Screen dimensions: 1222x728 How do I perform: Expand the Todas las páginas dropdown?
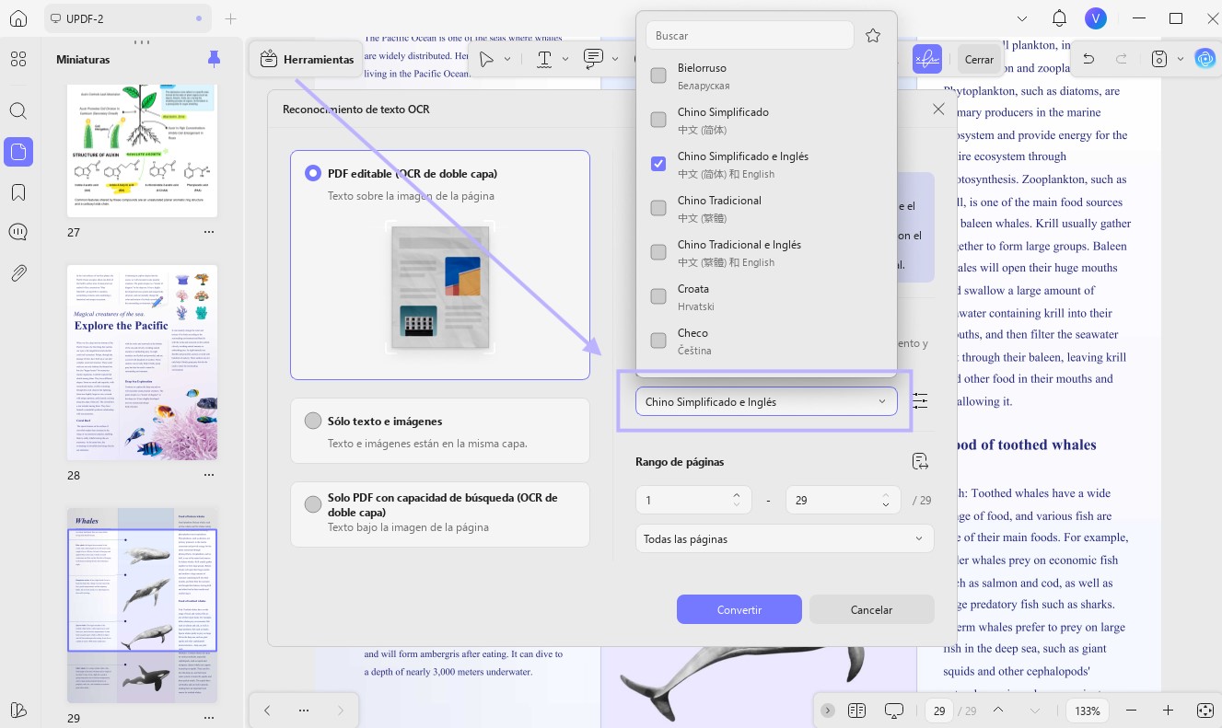point(785,538)
